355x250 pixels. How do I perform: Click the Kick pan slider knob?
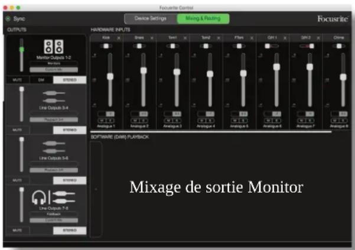(x=106, y=46)
